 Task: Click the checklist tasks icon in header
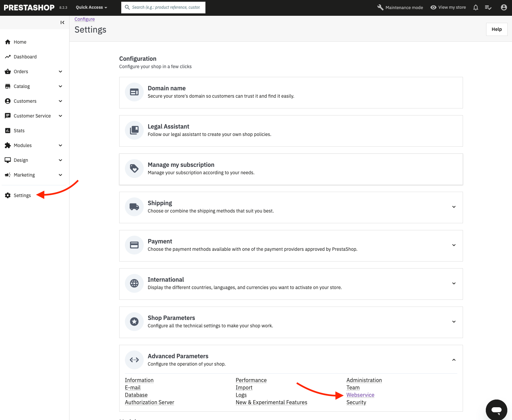click(x=488, y=7)
